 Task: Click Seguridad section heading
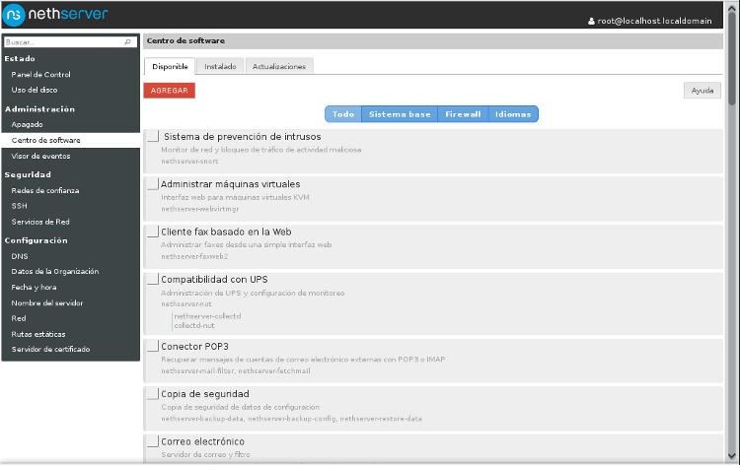(28, 174)
